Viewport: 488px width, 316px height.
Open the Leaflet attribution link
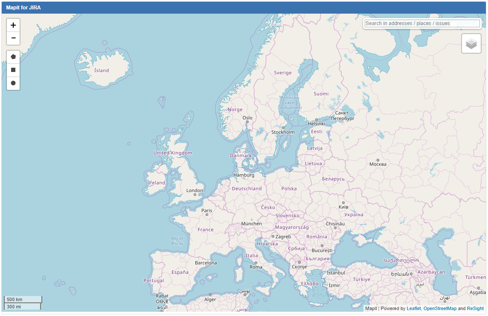[414, 308]
